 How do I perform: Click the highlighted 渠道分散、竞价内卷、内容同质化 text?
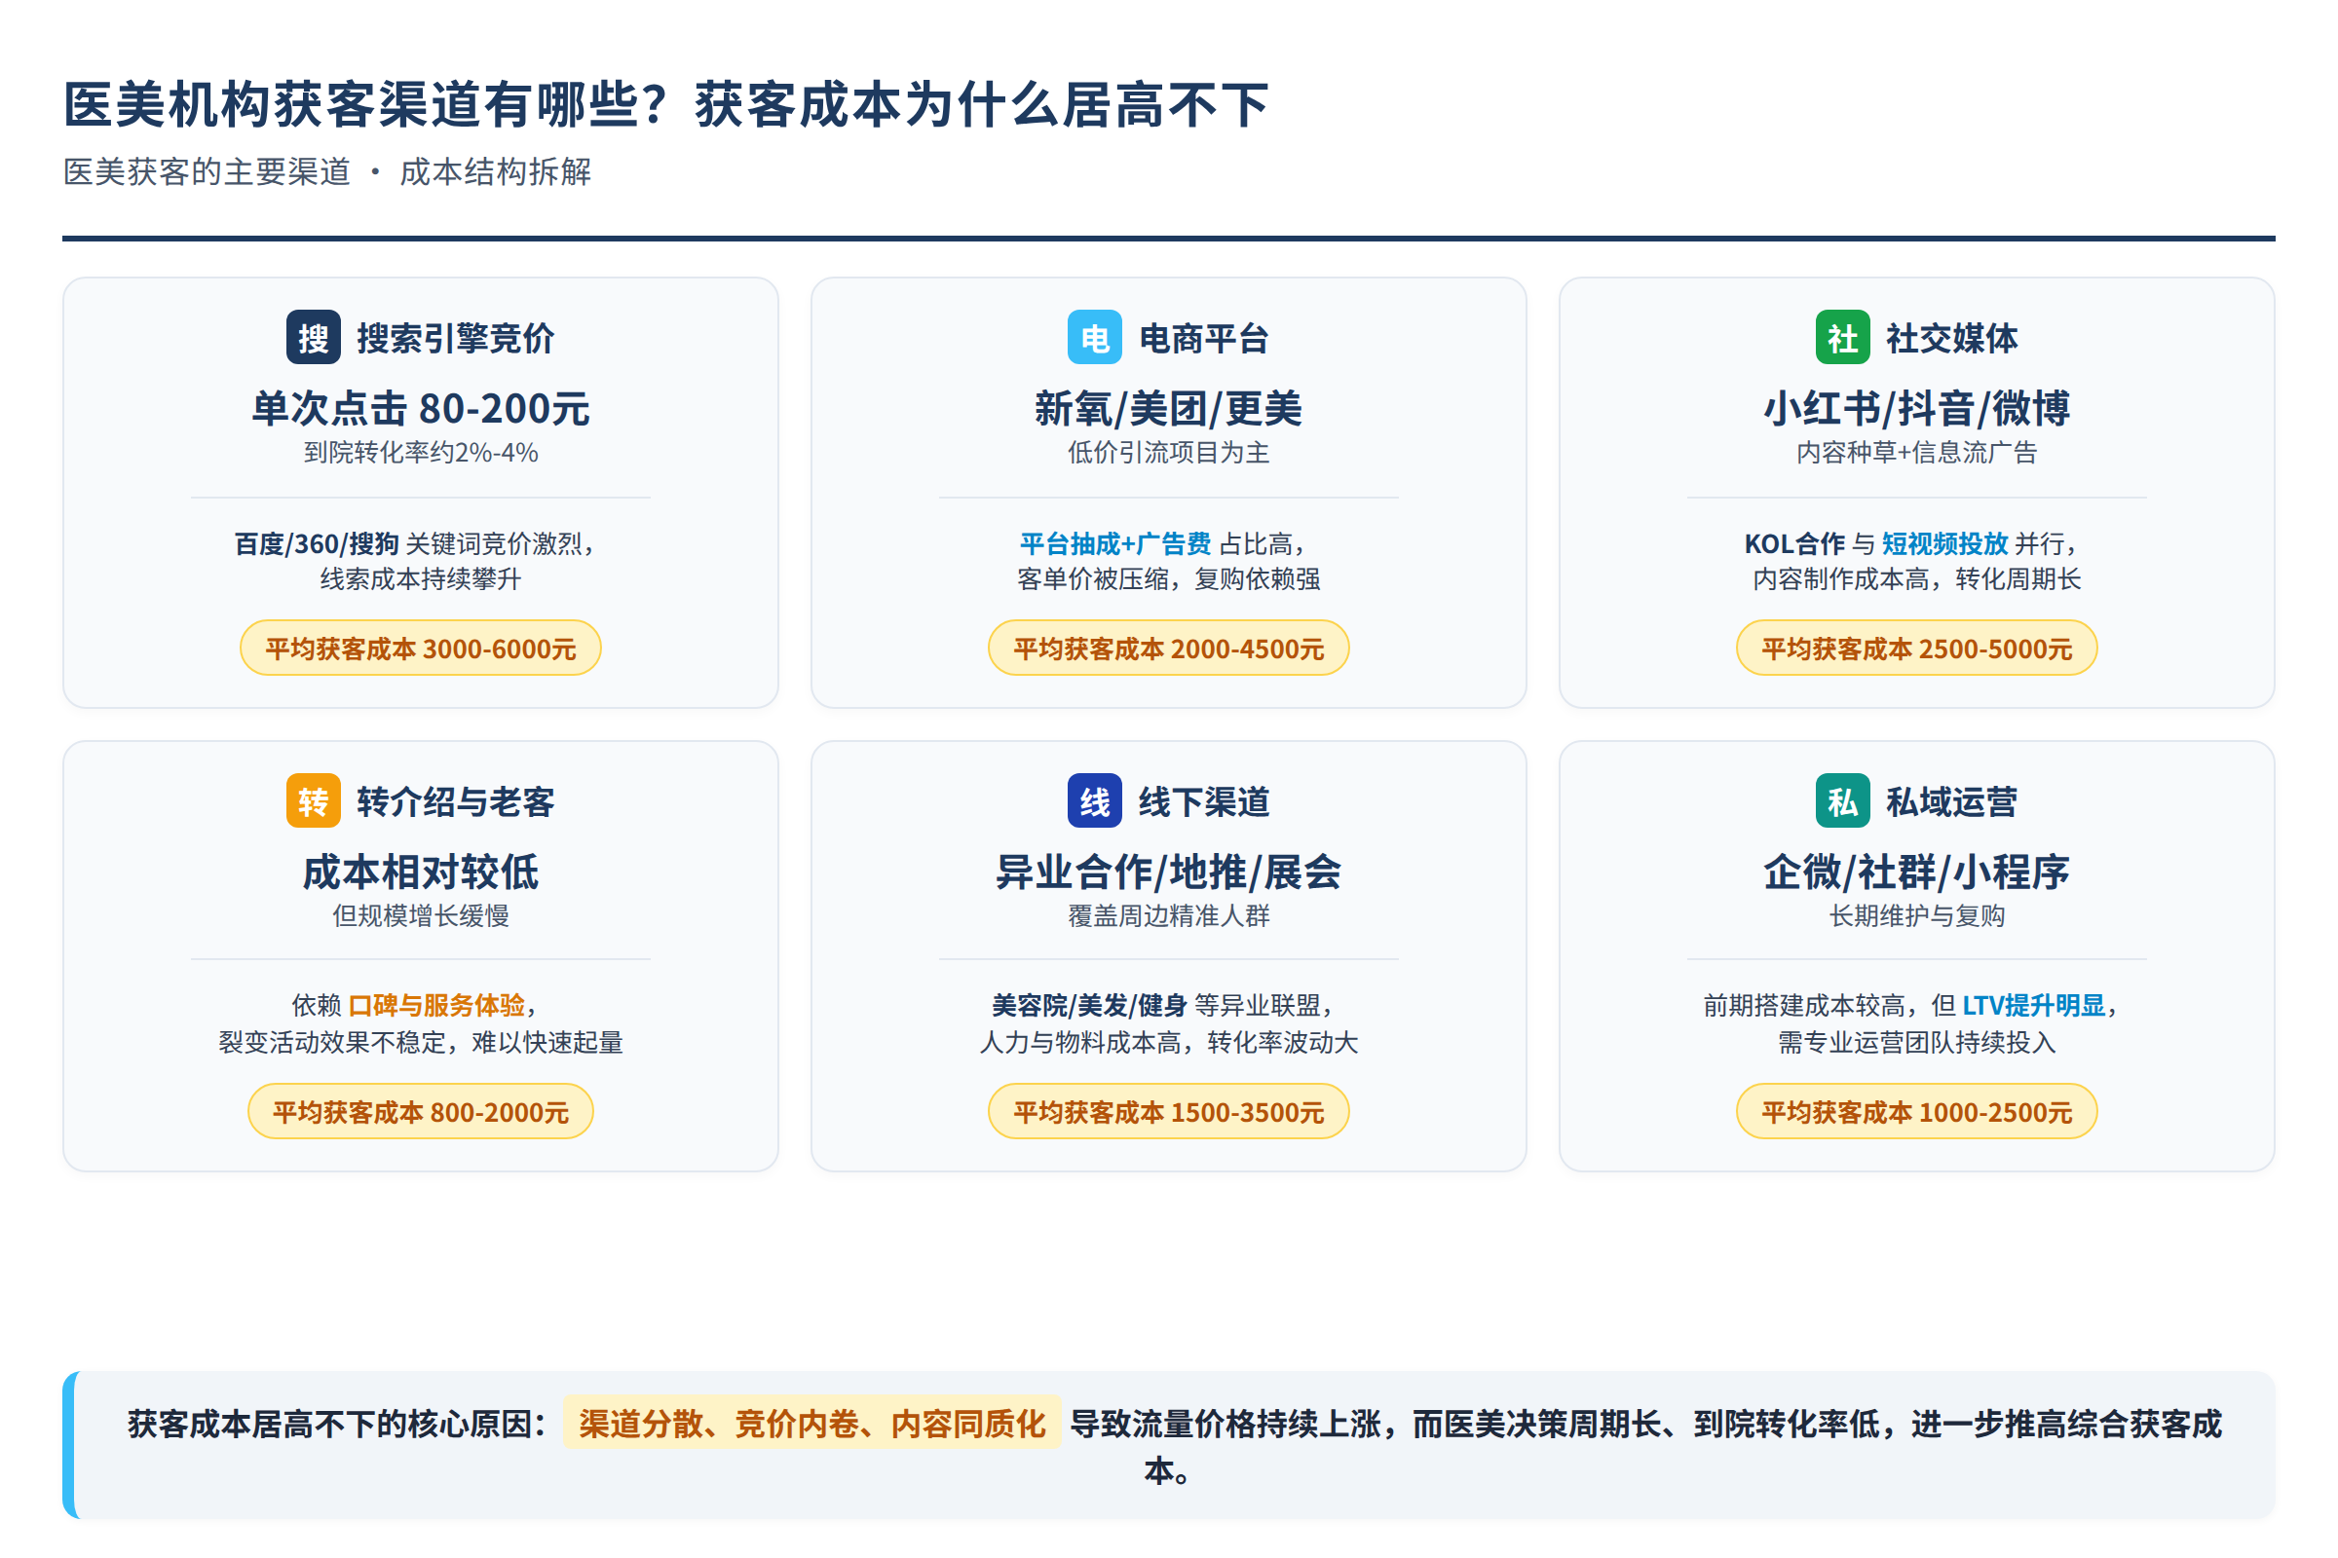pos(811,1423)
